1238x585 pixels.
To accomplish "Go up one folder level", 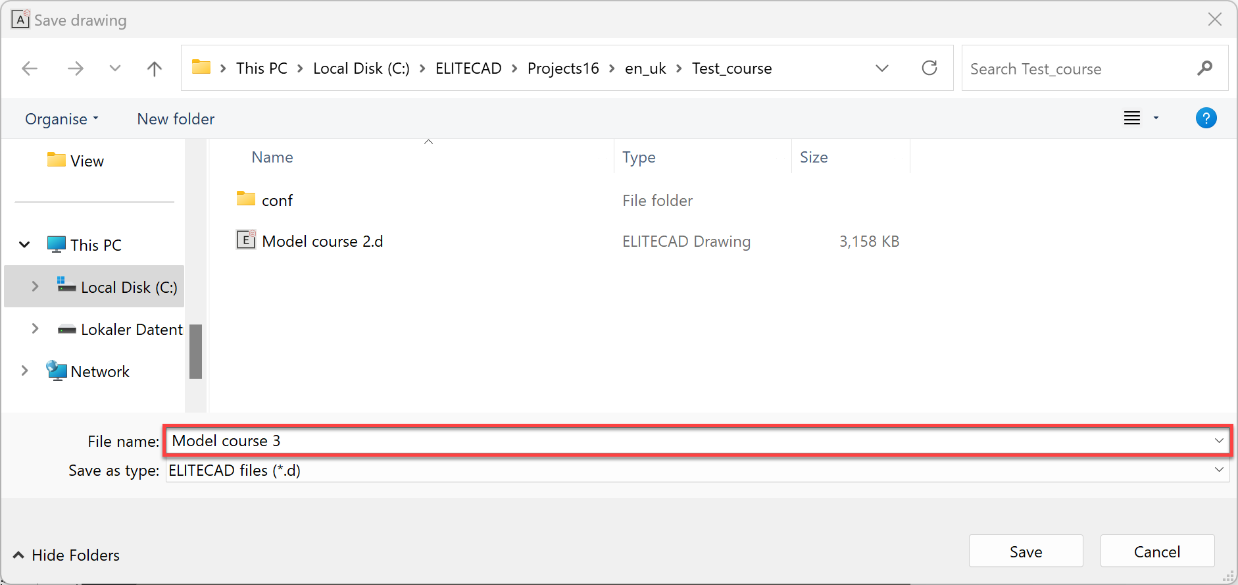I will (x=155, y=68).
